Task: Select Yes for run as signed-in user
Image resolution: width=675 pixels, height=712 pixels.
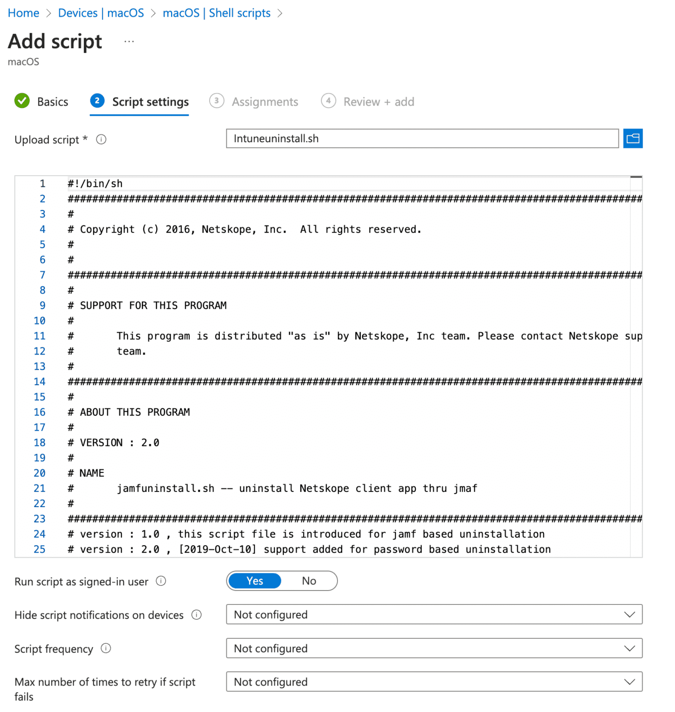Action: pos(255,581)
